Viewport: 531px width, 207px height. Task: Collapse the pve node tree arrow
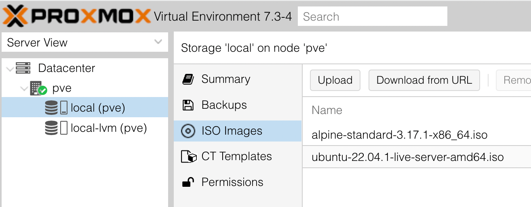pyautogui.click(x=25, y=89)
